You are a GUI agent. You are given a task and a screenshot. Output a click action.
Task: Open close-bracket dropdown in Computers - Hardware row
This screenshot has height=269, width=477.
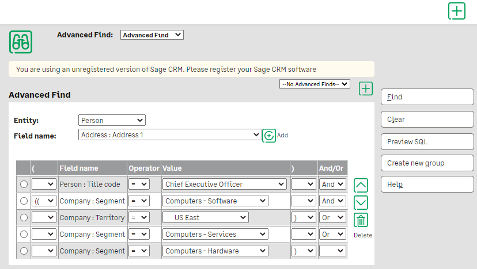pyautogui.click(x=304, y=251)
